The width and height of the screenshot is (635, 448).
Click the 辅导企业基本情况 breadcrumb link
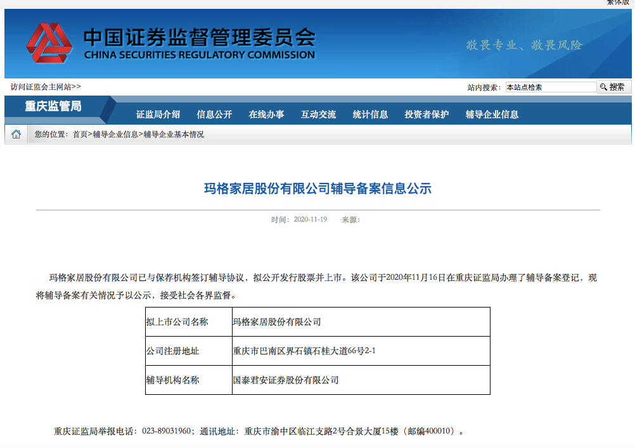point(174,135)
